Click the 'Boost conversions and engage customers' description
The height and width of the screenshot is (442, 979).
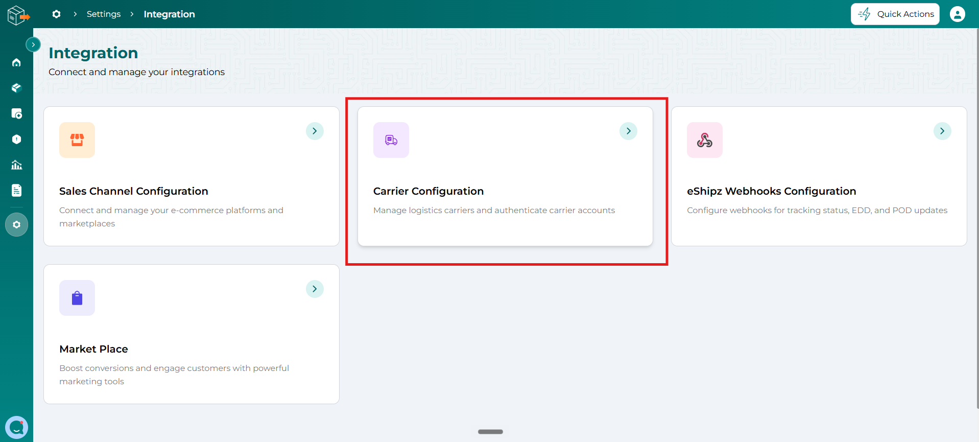(x=174, y=375)
